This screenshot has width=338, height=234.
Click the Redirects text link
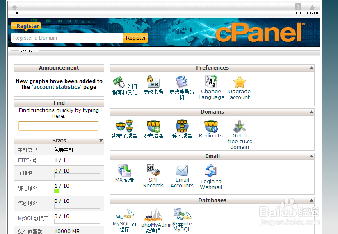coord(210,136)
